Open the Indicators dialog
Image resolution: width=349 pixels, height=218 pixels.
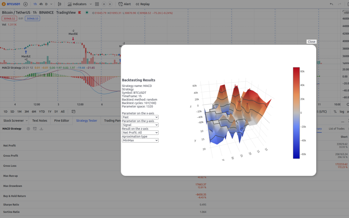[77, 4]
